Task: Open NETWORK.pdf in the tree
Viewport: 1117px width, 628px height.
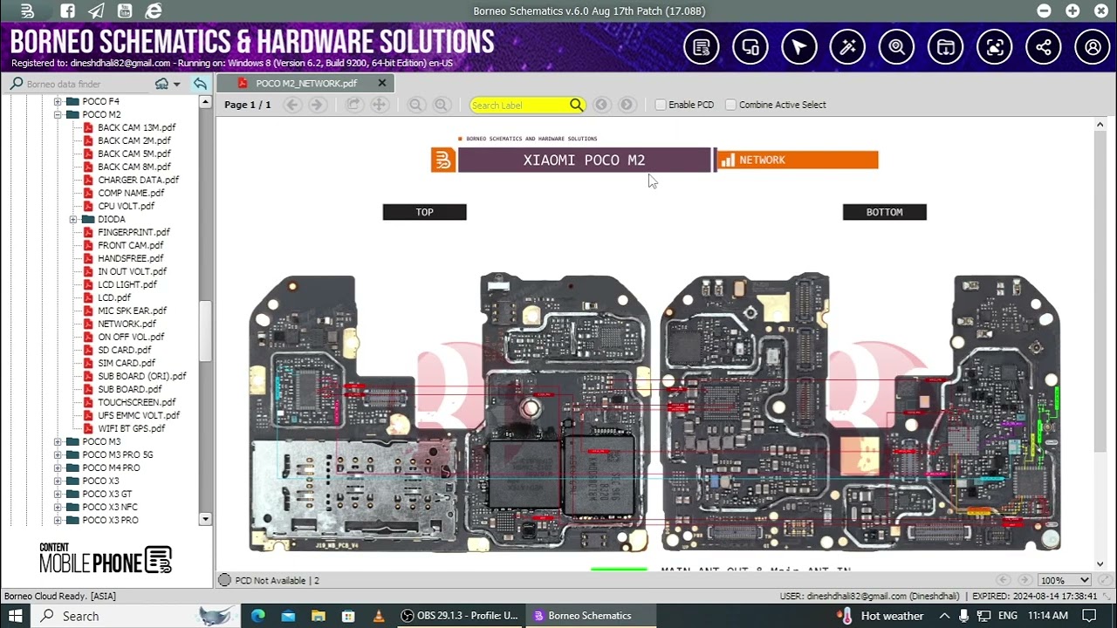Action: 127,324
